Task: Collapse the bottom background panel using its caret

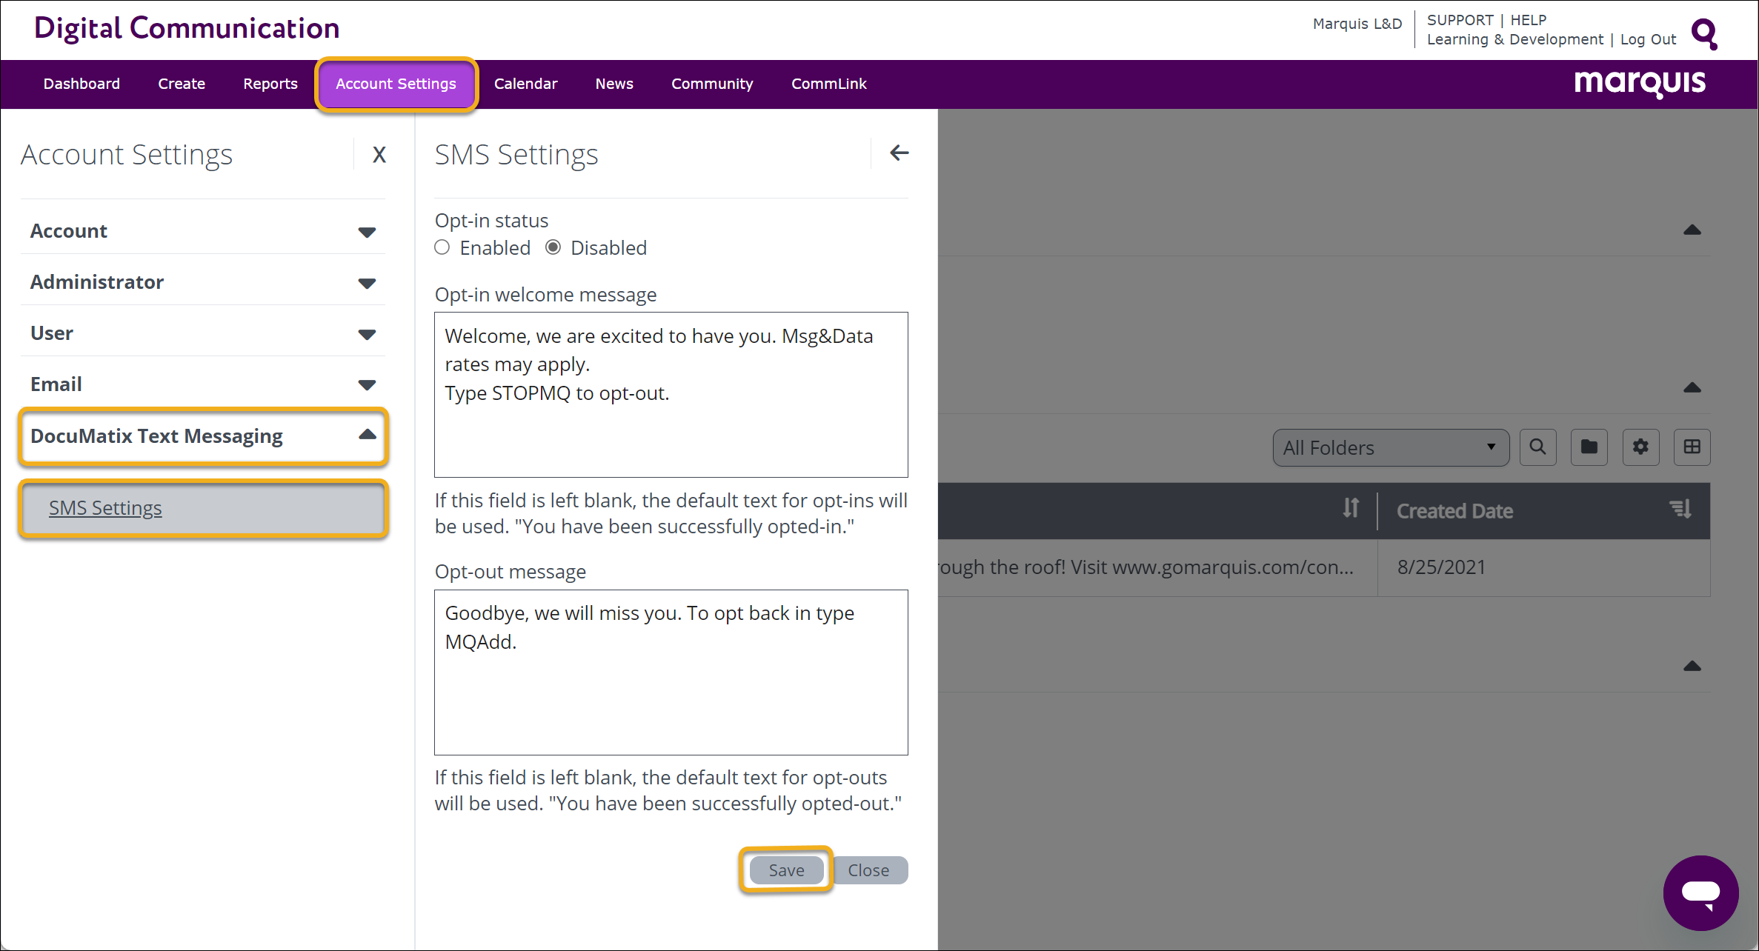Action: tap(1692, 667)
